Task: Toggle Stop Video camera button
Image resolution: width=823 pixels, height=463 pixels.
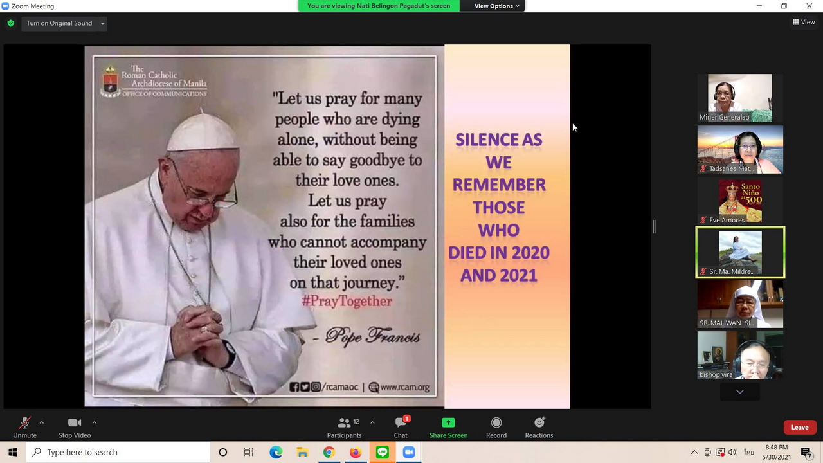Action: click(x=75, y=423)
